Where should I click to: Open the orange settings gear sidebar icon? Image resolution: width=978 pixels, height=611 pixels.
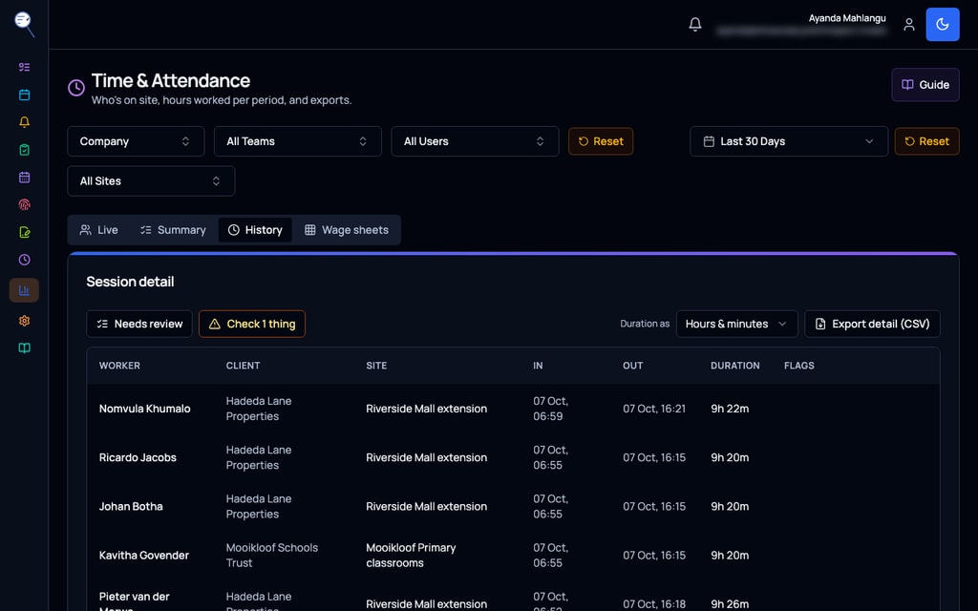[x=24, y=321]
